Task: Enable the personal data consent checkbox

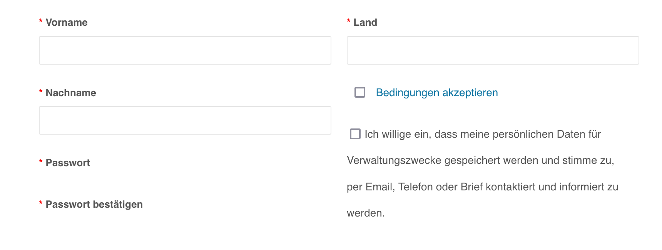Action: tap(355, 134)
